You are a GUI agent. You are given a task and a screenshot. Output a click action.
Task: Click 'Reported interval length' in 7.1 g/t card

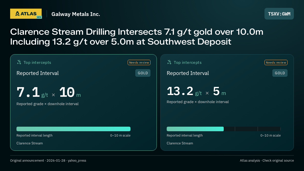point(34,135)
